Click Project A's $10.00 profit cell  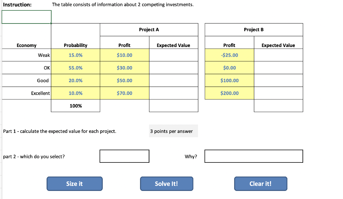click(x=124, y=55)
